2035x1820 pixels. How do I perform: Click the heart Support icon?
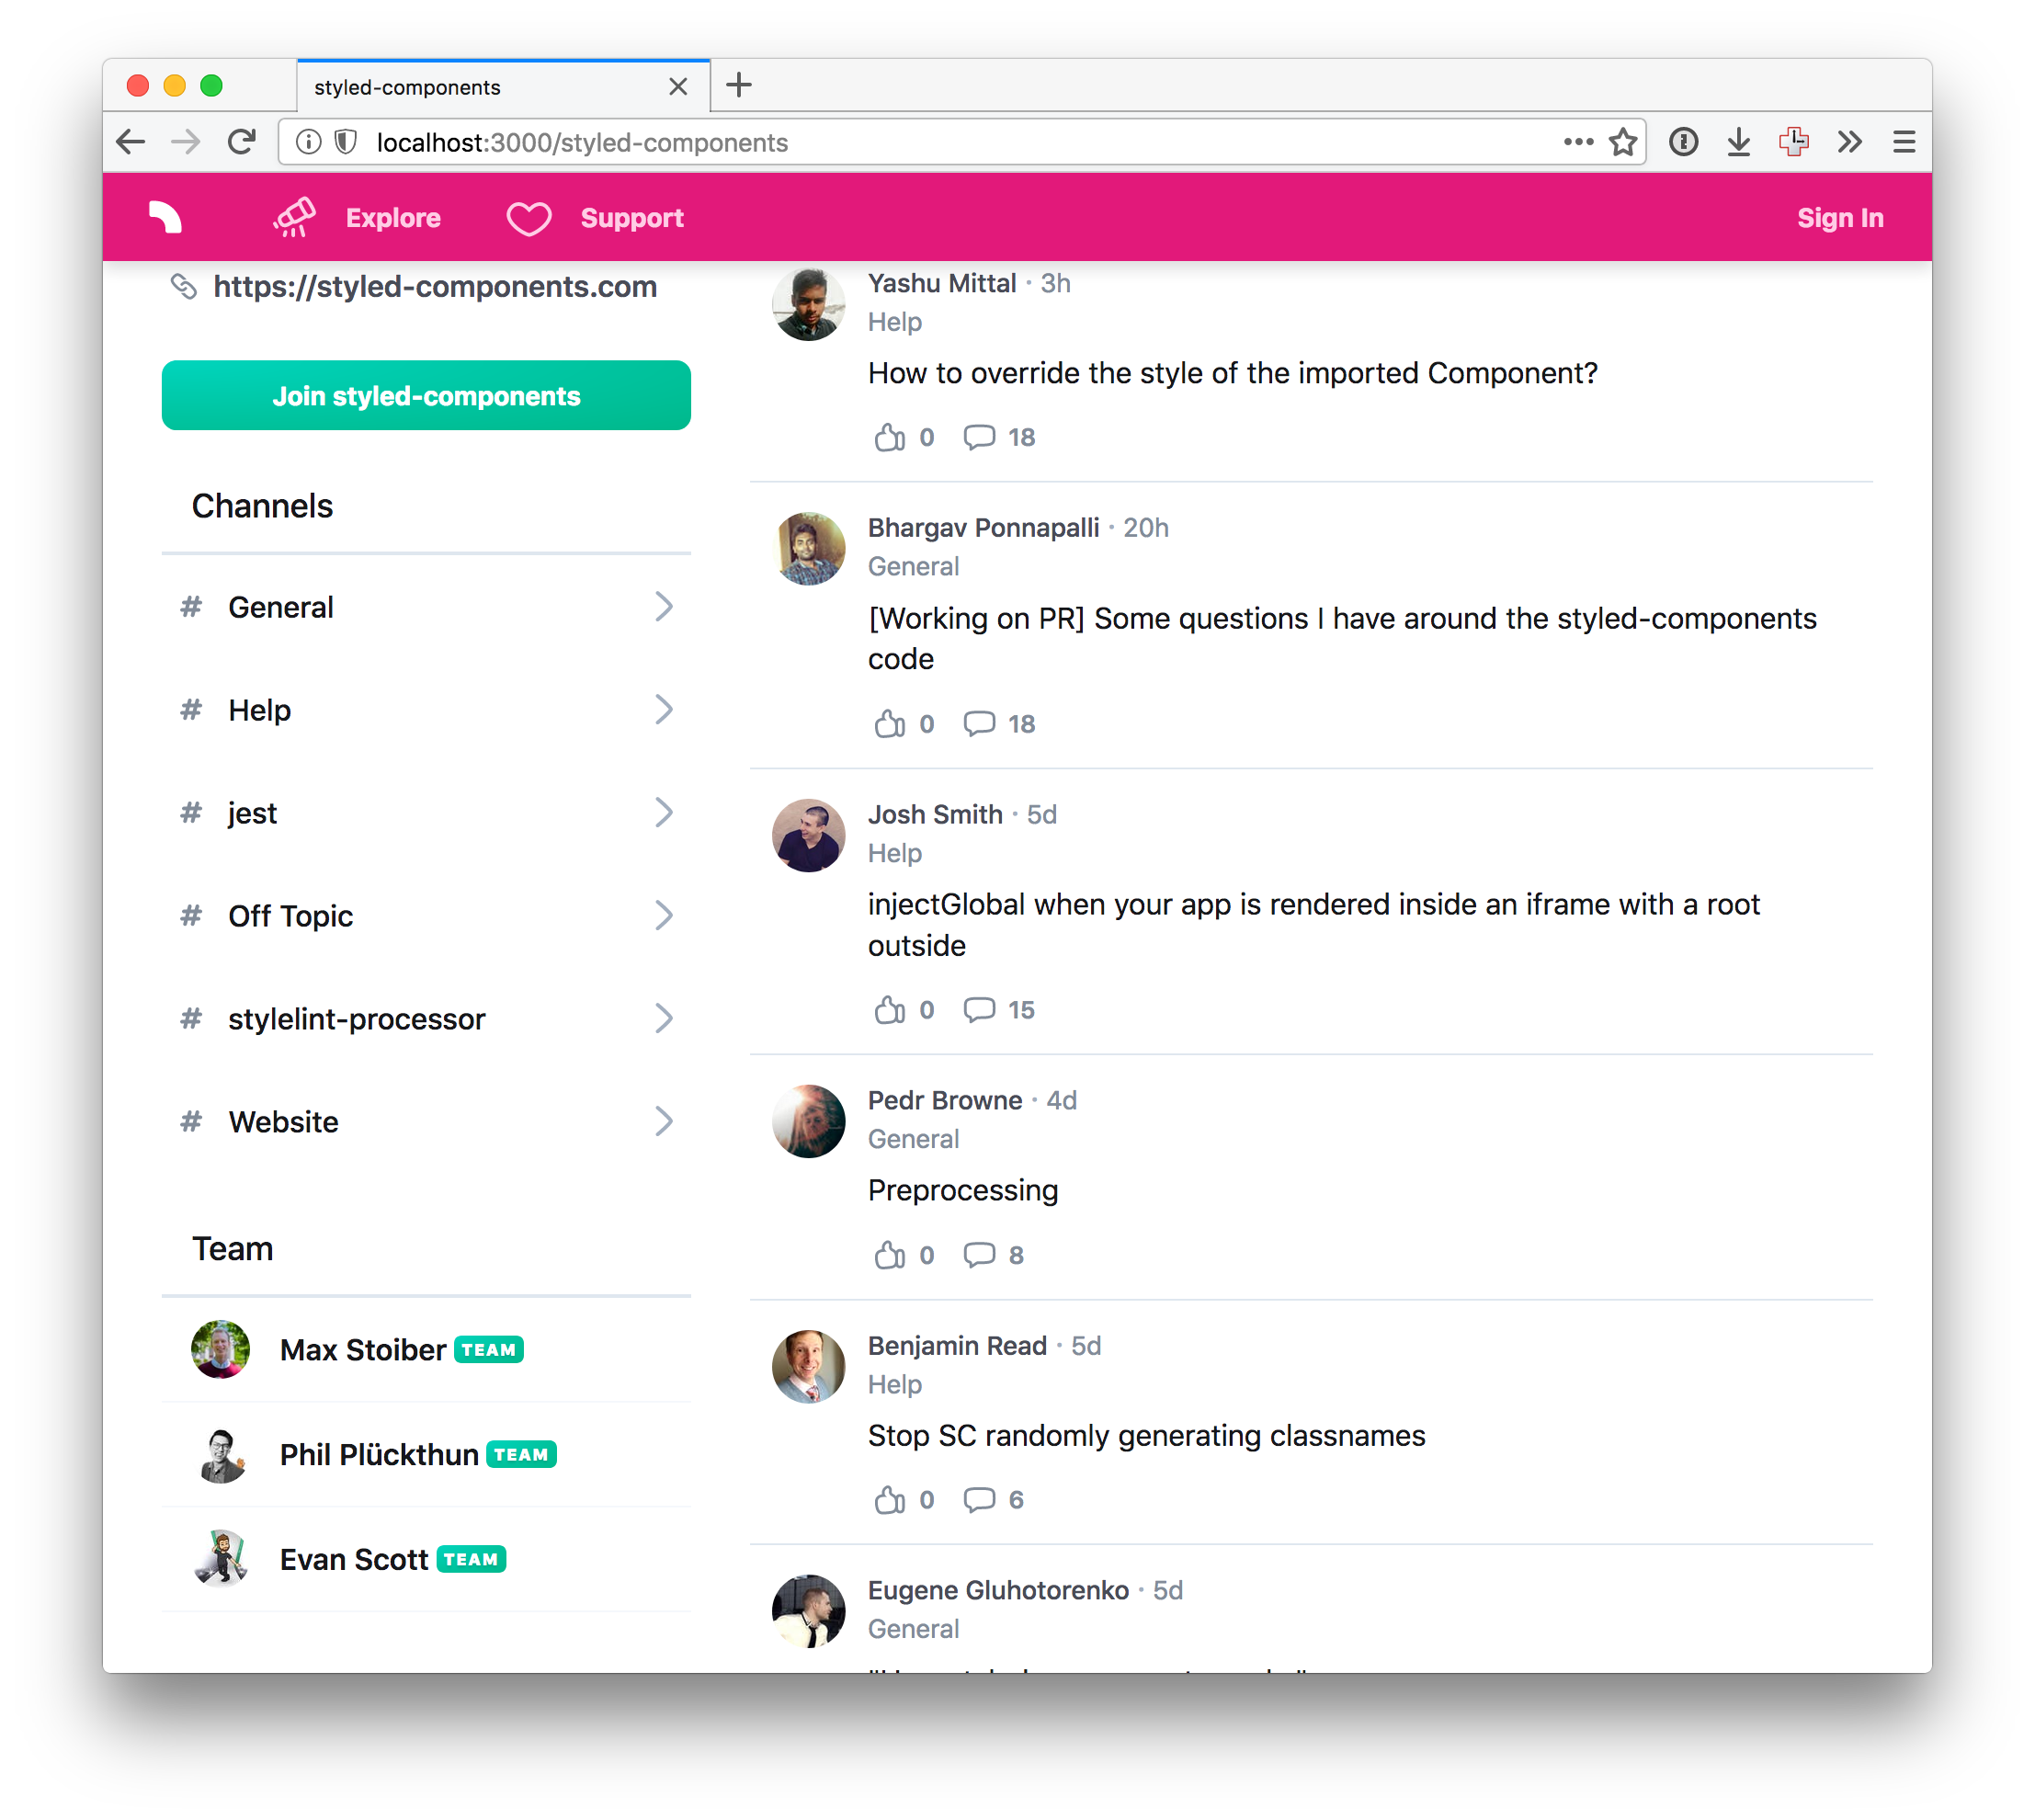528,218
